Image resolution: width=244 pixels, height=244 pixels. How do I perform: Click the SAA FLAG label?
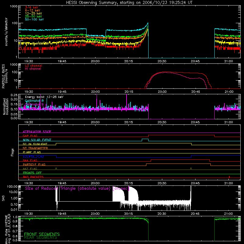tap(30, 160)
